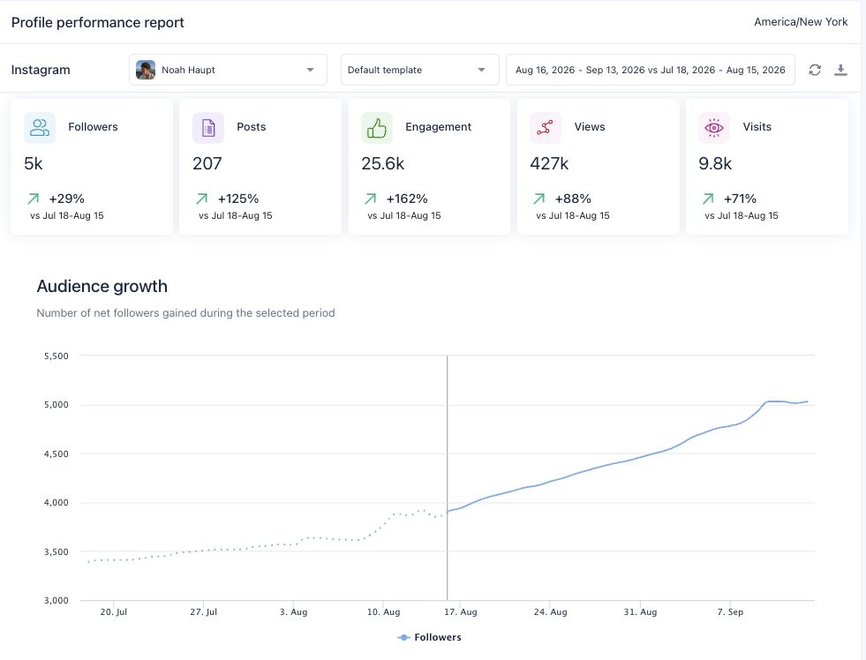Click the +29% Followers change
The image size is (866, 660).
(x=67, y=199)
